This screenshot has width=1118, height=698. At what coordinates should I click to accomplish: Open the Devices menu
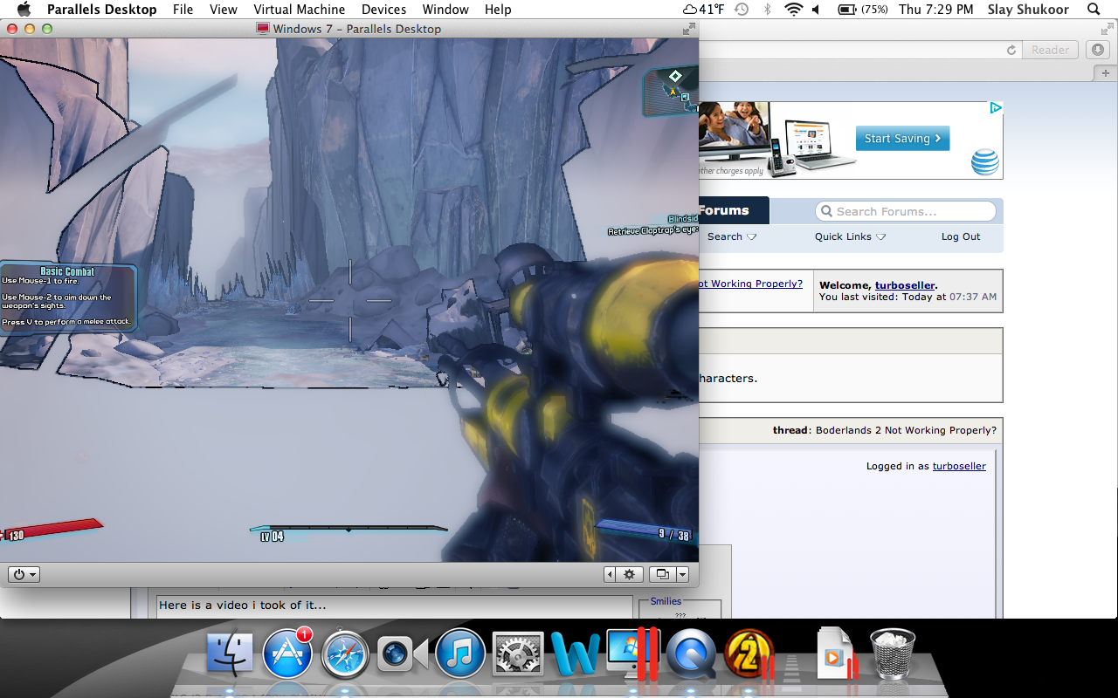[384, 10]
